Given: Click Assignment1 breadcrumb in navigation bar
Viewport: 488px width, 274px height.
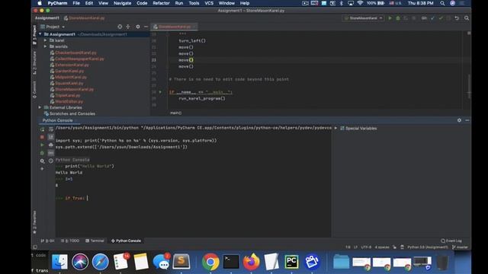Looking at the screenshot, I should tap(47, 18).
